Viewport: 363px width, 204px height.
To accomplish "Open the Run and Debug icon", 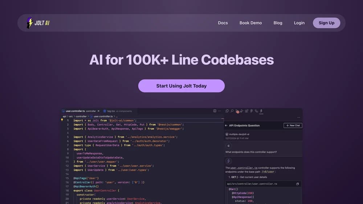I will [x=242, y=111].
